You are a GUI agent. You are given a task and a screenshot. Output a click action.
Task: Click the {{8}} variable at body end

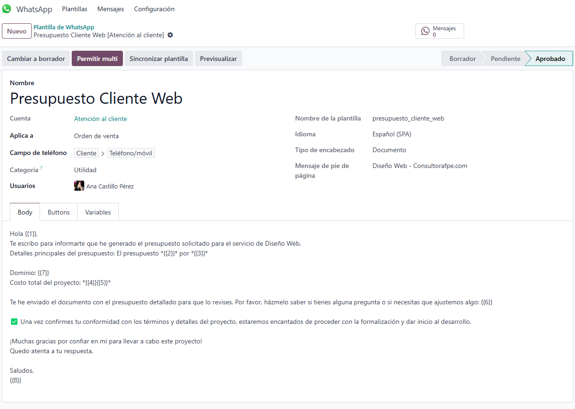tap(15, 380)
